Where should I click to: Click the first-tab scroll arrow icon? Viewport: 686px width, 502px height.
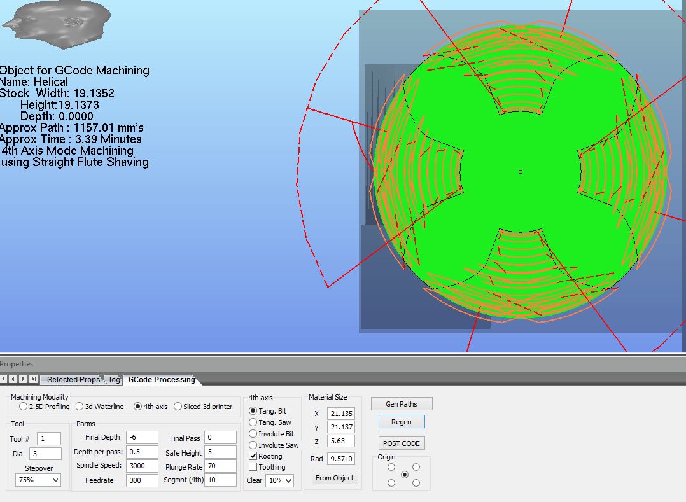[3, 379]
